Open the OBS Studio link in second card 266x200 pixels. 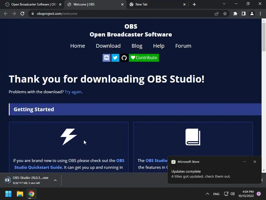pyautogui.click(x=156, y=160)
